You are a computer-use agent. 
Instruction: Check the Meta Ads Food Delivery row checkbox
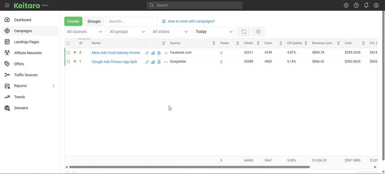click(68, 53)
